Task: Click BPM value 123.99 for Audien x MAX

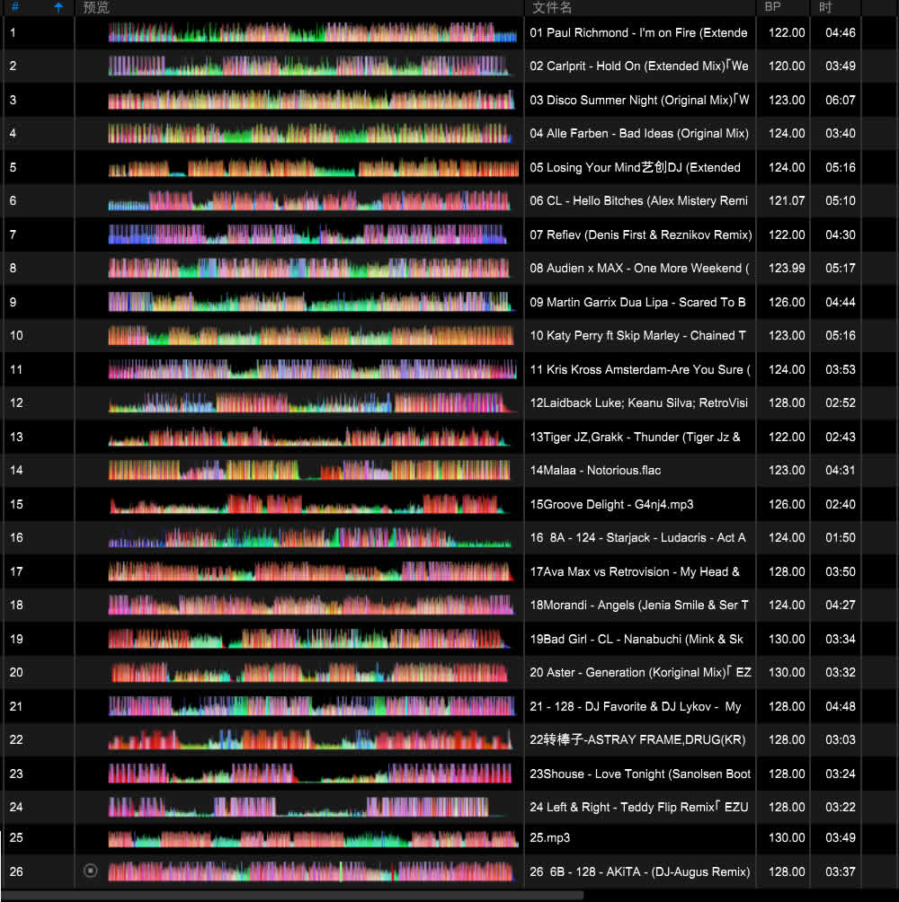Action: [787, 268]
